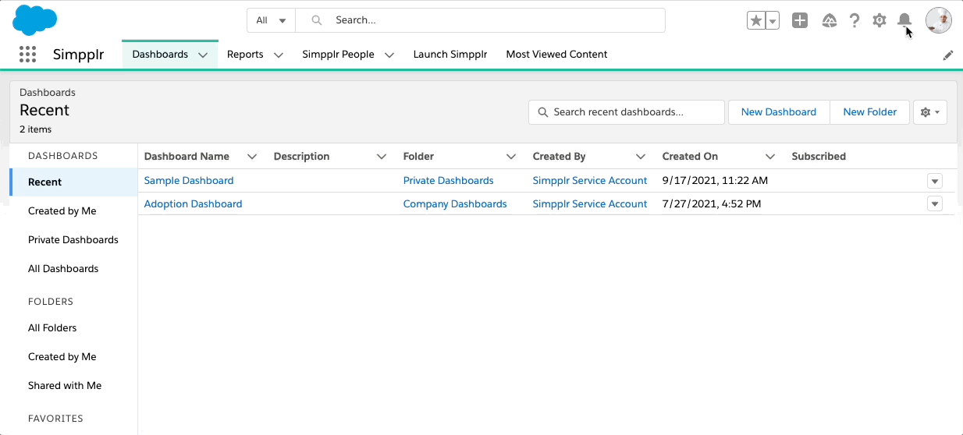This screenshot has width=963, height=435.
Task: Sort by the Dashboard Name column header
Action: pos(187,156)
